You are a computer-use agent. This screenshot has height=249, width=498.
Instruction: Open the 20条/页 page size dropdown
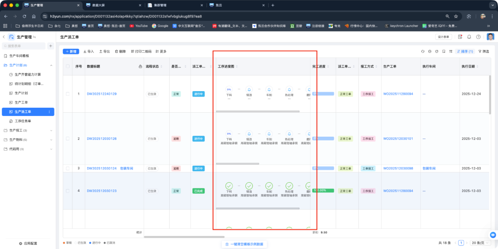[480, 243]
